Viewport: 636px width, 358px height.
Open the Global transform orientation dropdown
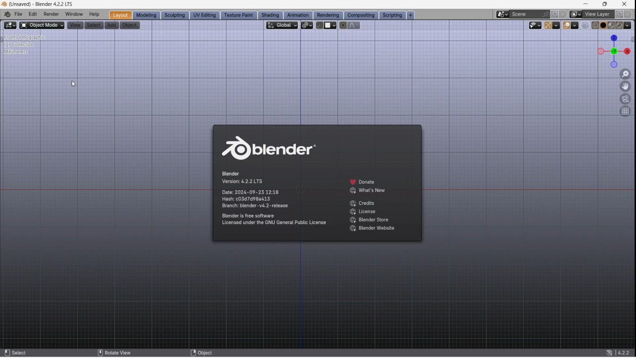282,26
